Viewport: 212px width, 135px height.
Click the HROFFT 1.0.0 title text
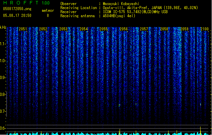tap(26, 3)
